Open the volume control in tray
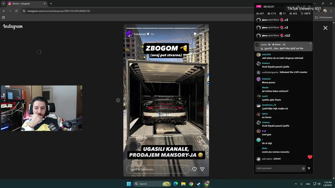 tap(319, 184)
